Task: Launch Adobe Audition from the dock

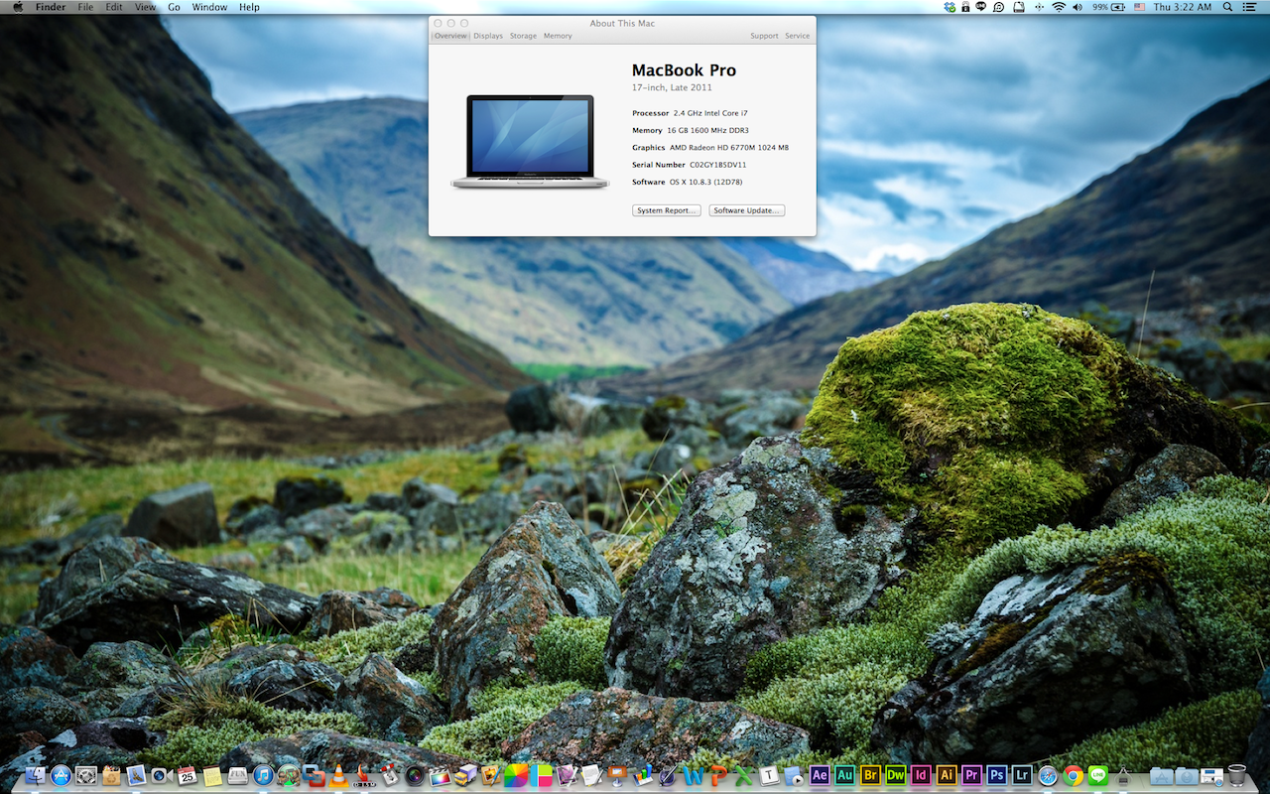Action: click(x=845, y=775)
